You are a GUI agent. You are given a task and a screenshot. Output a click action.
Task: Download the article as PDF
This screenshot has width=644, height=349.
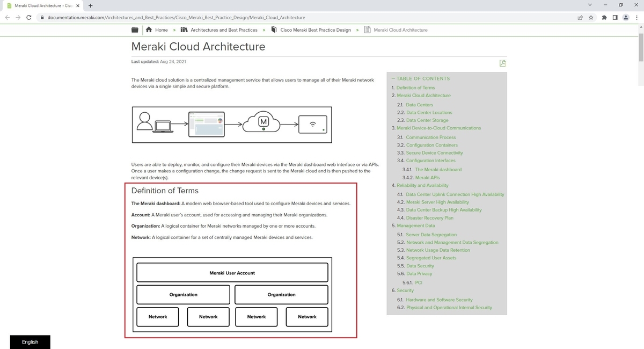point(502,63)
